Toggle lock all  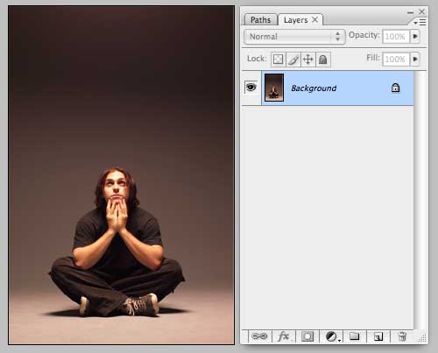tap(323, 60)
